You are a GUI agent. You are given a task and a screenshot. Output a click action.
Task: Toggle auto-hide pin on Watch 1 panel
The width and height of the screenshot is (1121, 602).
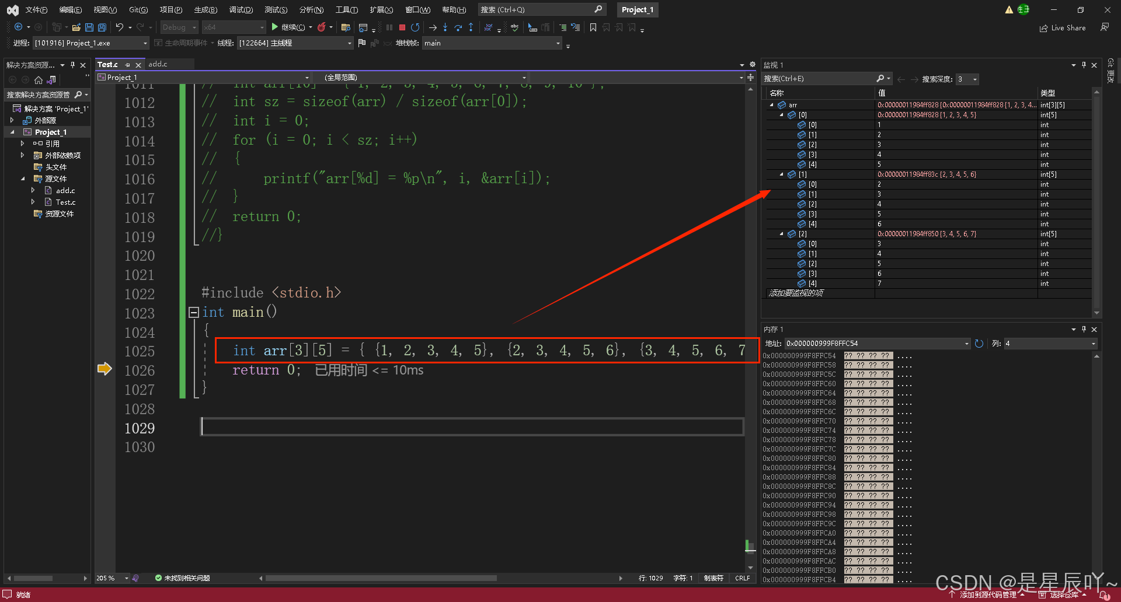tap(1084, 65)
